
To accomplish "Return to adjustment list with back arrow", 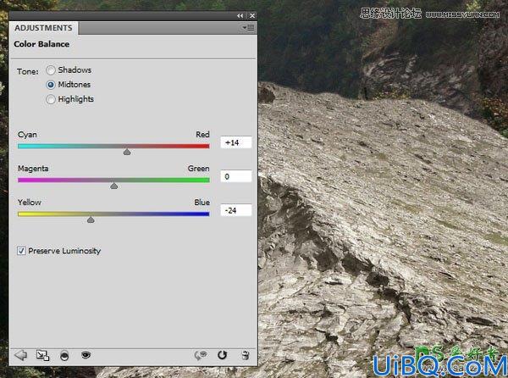I will (x=20, y=355).
